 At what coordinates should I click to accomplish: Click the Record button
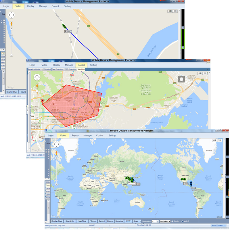tap(101, 221)
